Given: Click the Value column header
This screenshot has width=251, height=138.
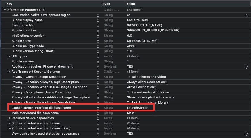Looking at the screenshot, I should click(131, 4).
